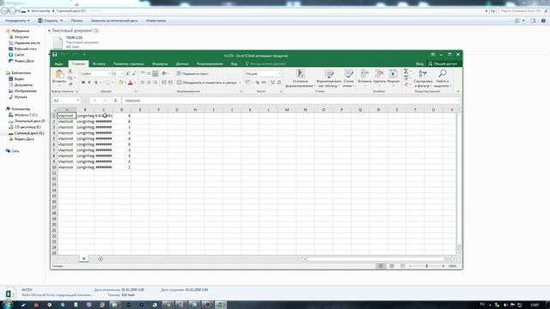Open Conditional Formatting menu
The height and width of the screenshot is (309, 550).
coord(300,78)
